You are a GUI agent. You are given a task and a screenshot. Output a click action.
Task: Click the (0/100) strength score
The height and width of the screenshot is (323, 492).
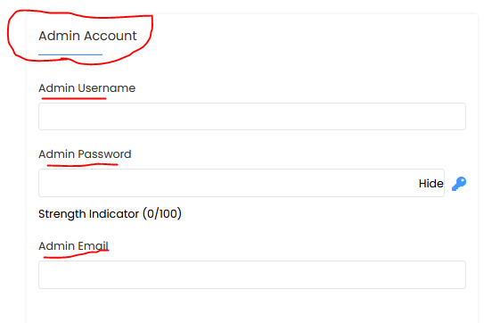(162, 214)
